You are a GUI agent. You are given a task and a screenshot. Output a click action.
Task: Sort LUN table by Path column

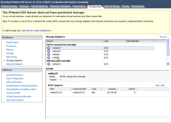[x=60, y=89]
